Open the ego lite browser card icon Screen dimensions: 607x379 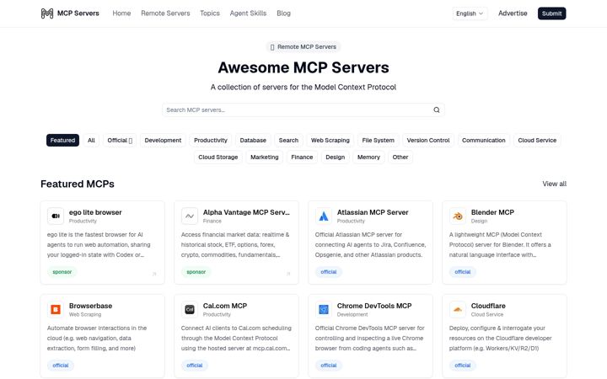tap(56, 216)
